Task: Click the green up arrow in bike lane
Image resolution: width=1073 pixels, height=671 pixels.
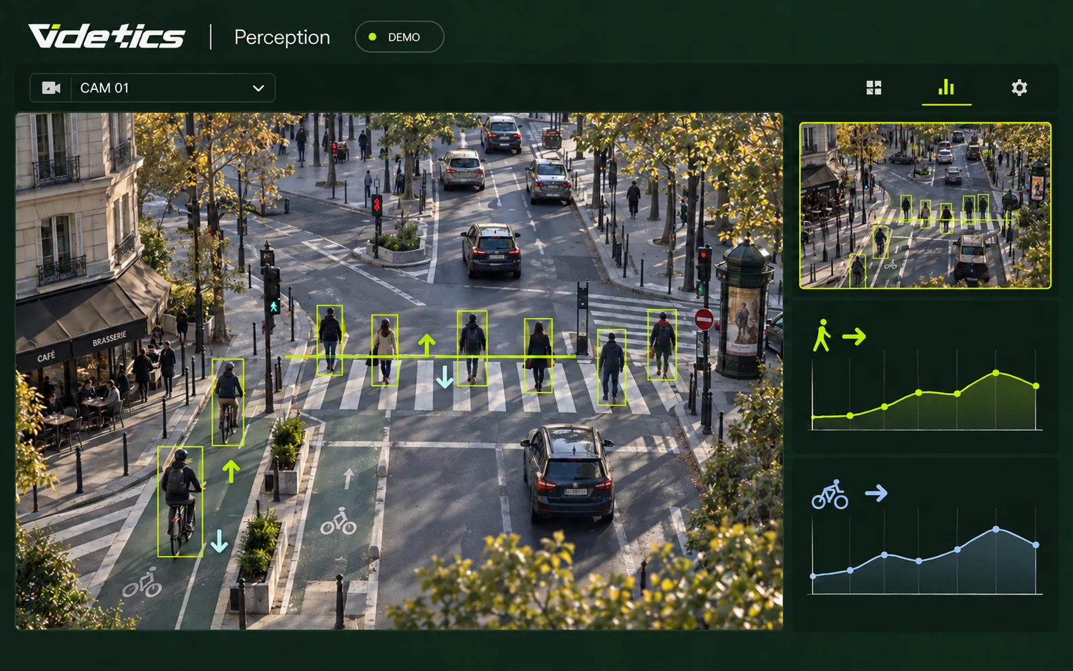Action: [231, 471]
